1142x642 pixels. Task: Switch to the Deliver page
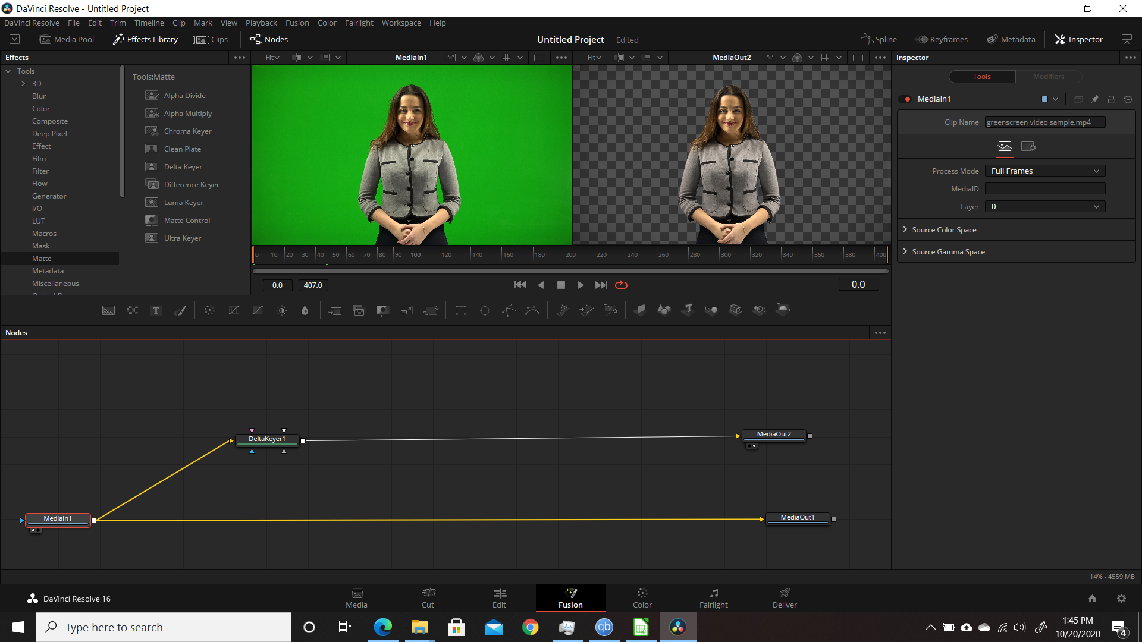pos(785,598)
